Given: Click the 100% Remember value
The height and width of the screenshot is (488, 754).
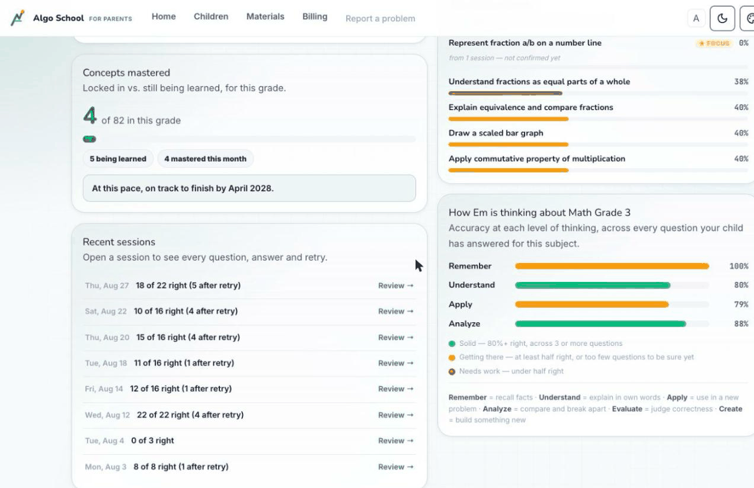Looking at the screenshot, I should pos(739,267).
